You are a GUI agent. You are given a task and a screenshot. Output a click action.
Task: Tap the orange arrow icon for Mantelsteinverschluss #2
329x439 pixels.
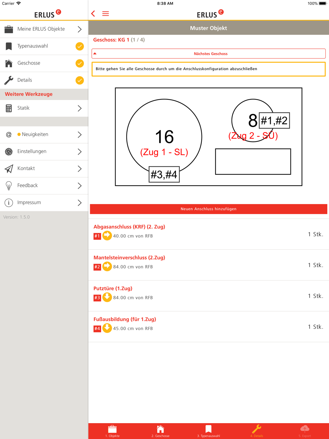(x=107, y=266)
